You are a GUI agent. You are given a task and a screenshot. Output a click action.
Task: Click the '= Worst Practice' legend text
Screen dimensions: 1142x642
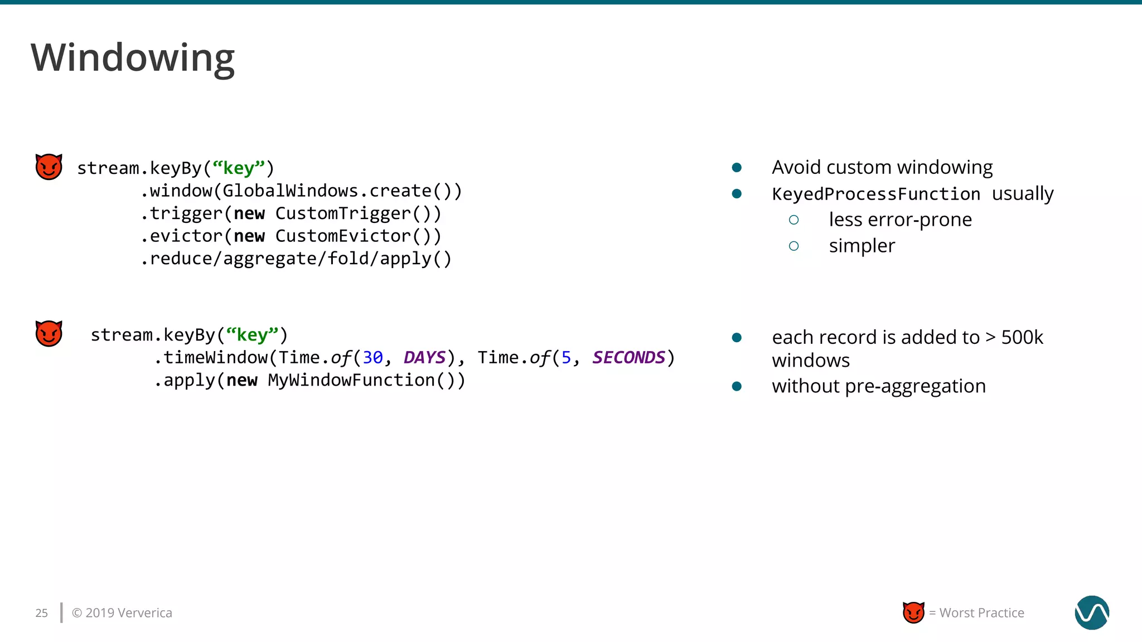[x=976, y=612]
